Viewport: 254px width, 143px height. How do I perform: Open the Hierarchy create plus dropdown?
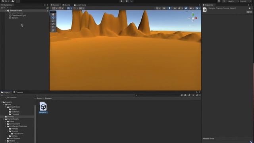[3, 8]
